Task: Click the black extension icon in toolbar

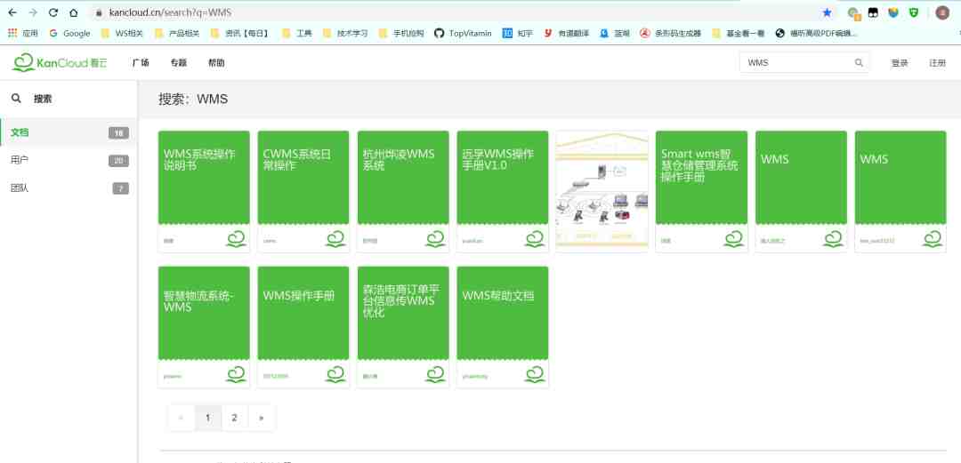Action: (x=873, y=12)
